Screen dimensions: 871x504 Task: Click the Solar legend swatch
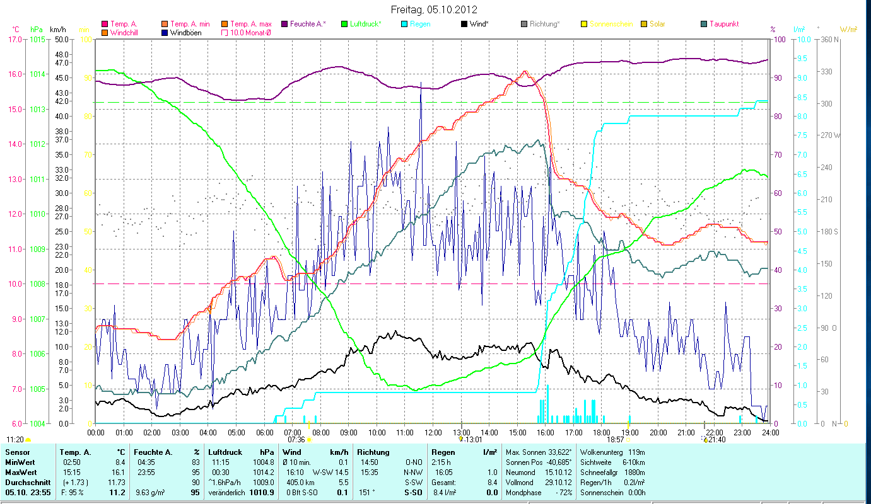(644, 24)
